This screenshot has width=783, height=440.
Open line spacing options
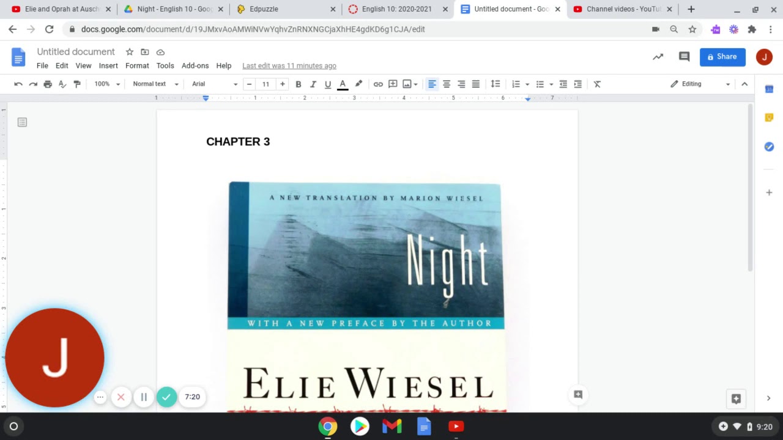495,84
